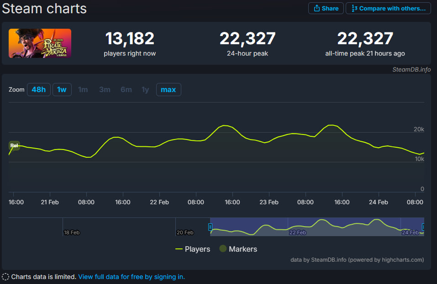Screen dimensions: 437x284
Task: Open the View full data sign-in link
Action: (132, 277)
